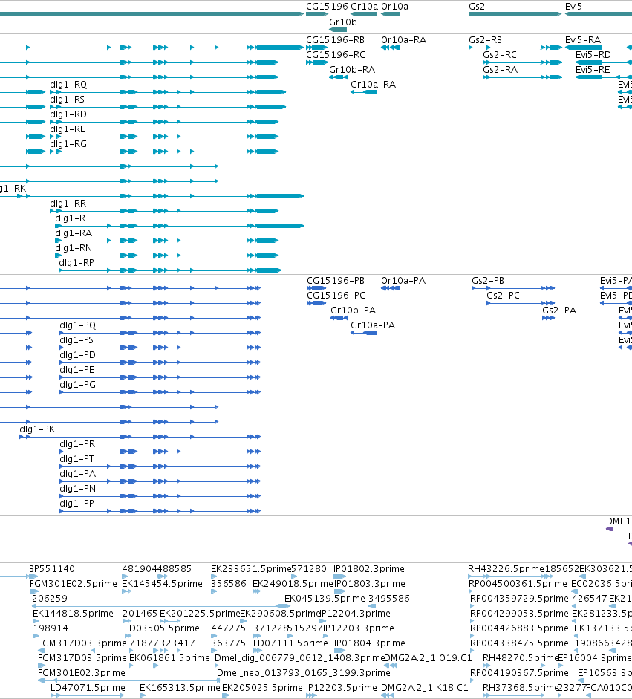The image size is (632, 699).
Task: Click the Gs2 gene label
Action: point(477,7)
